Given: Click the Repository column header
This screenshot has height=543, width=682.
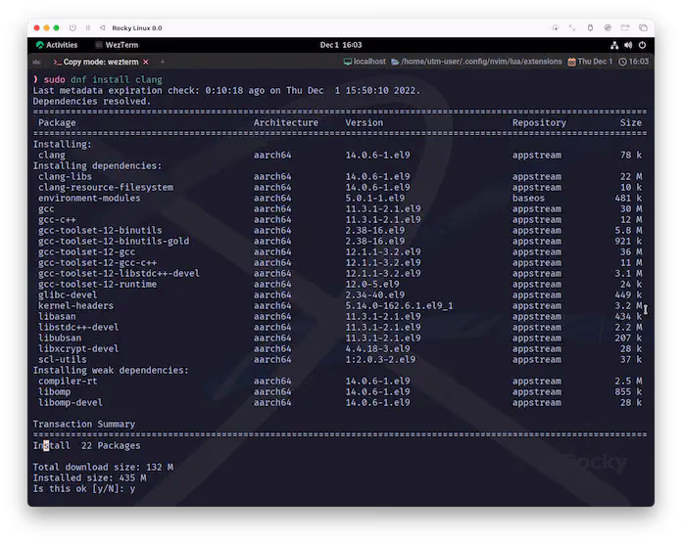Looking at the screenshot, I should 539,122.
